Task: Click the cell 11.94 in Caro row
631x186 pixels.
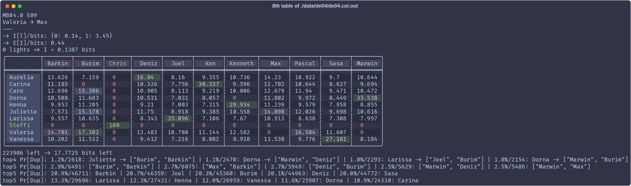Action: [x=305, y=91]
